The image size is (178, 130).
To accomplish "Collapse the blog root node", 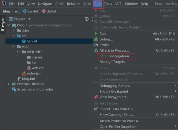I will [x=9, y=25].
